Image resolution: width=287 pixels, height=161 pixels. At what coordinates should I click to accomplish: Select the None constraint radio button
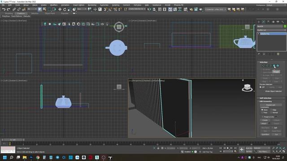coord(262,110)
